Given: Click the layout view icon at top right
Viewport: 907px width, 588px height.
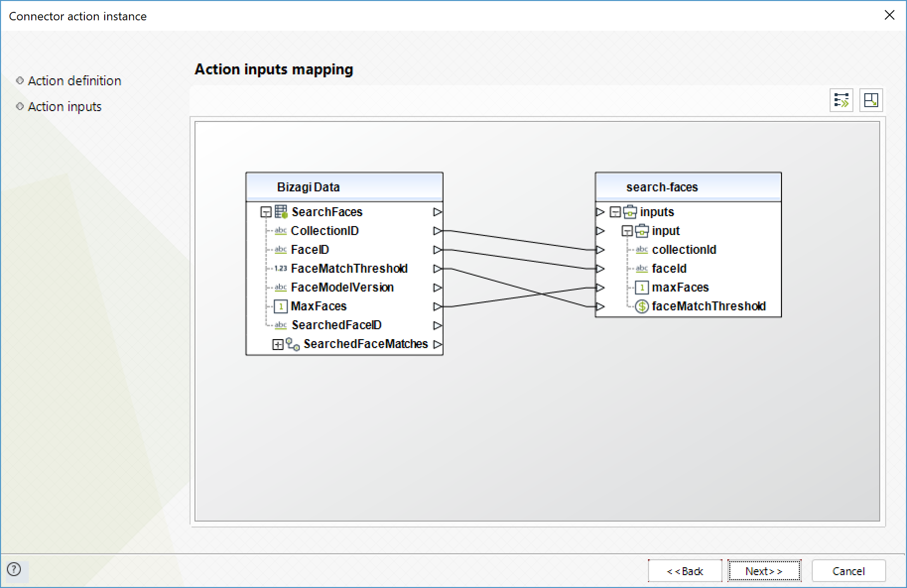Looking at the screenshot, I should [871, 100].
